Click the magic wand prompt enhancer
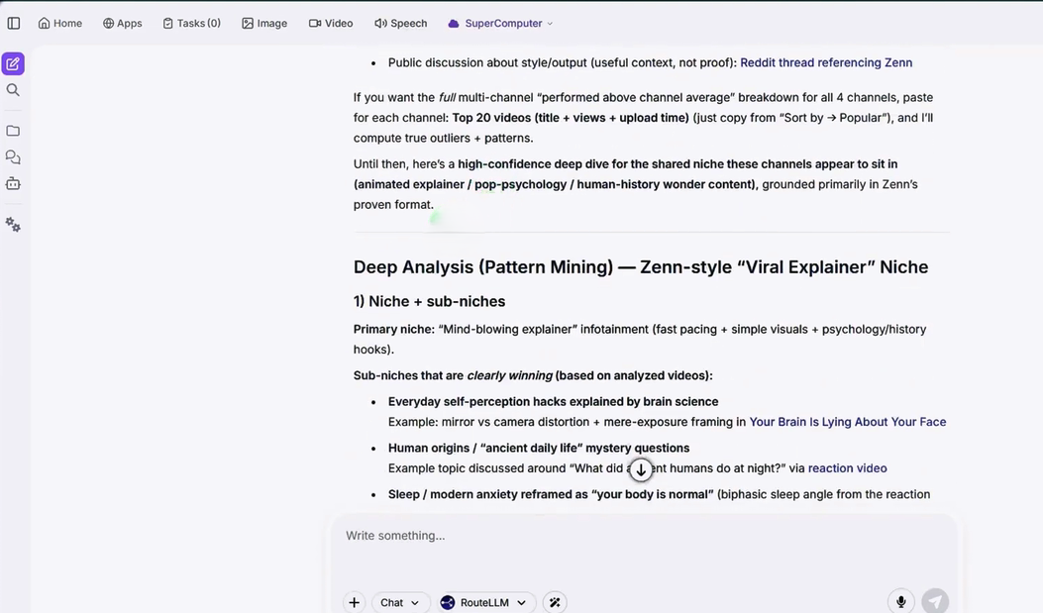 click(x=555, y=602)
